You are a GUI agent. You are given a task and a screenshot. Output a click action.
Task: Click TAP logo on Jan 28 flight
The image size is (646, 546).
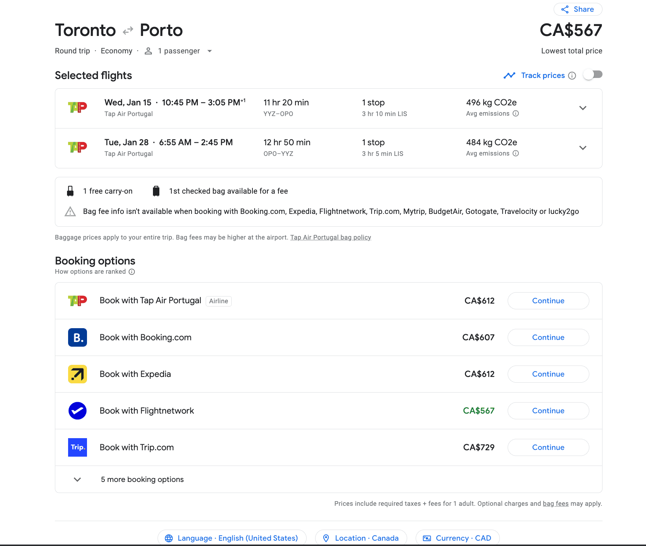pos(77,147)
